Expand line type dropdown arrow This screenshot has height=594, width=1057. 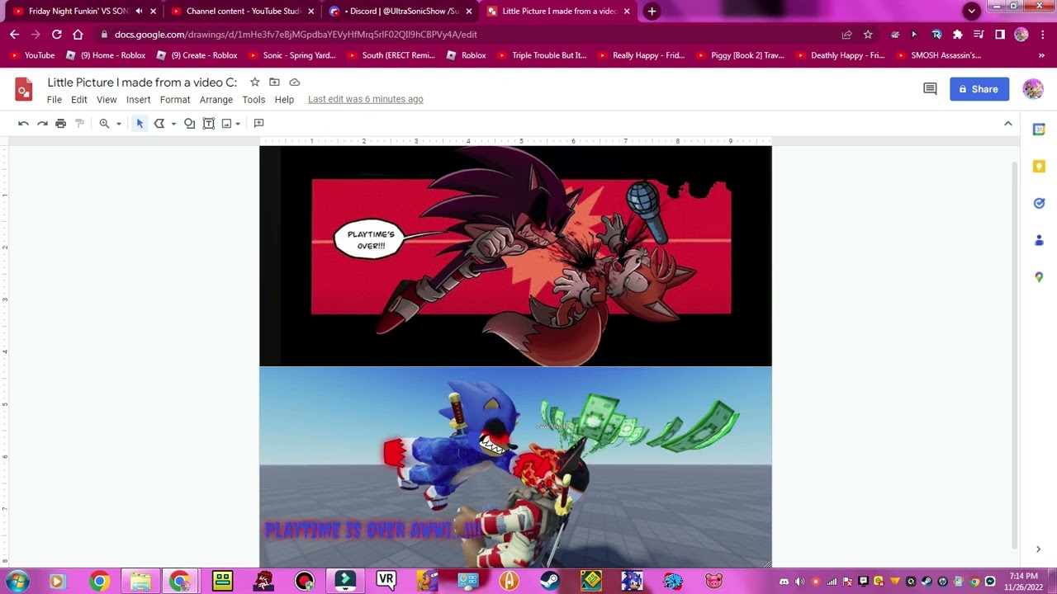173,124
